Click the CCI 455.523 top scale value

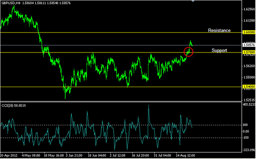coord(248,105)
